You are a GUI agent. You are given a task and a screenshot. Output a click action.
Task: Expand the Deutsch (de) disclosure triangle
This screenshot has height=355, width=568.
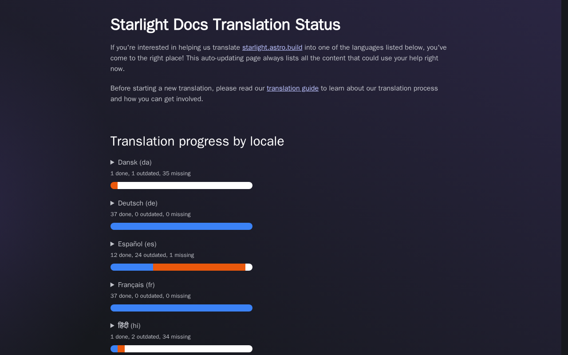pos(113,203)
